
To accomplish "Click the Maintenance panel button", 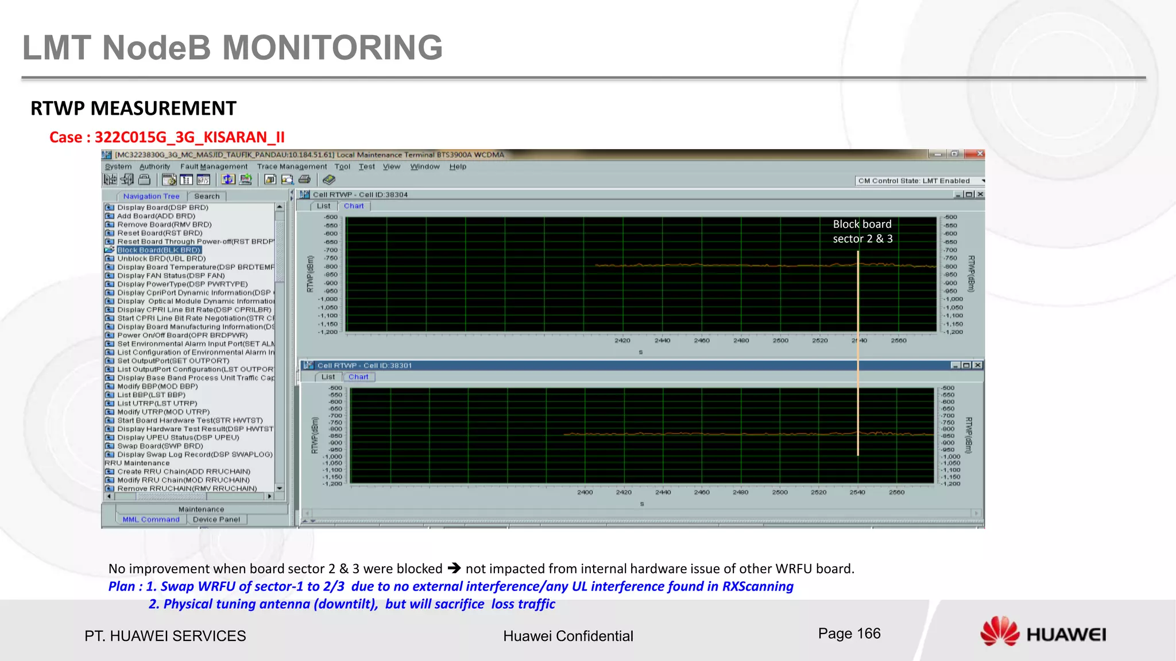I will pos(202,510).
